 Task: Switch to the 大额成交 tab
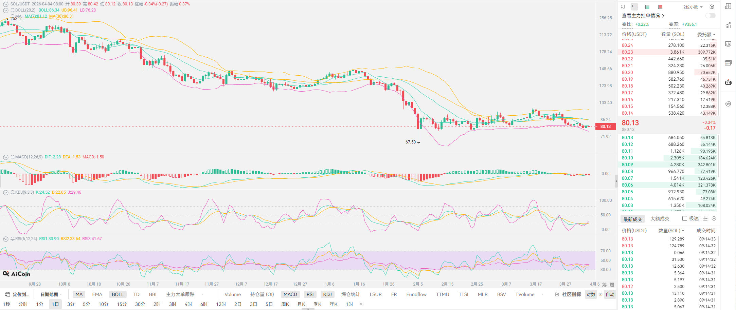click(x=660, y=219)
